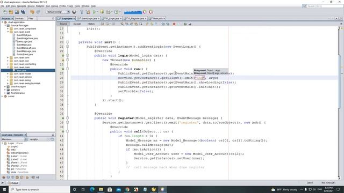This screenshot has height=193, width=344.
Task: Click the Find Selection magnifier in editor toolbar
Action: pos(122,24)
